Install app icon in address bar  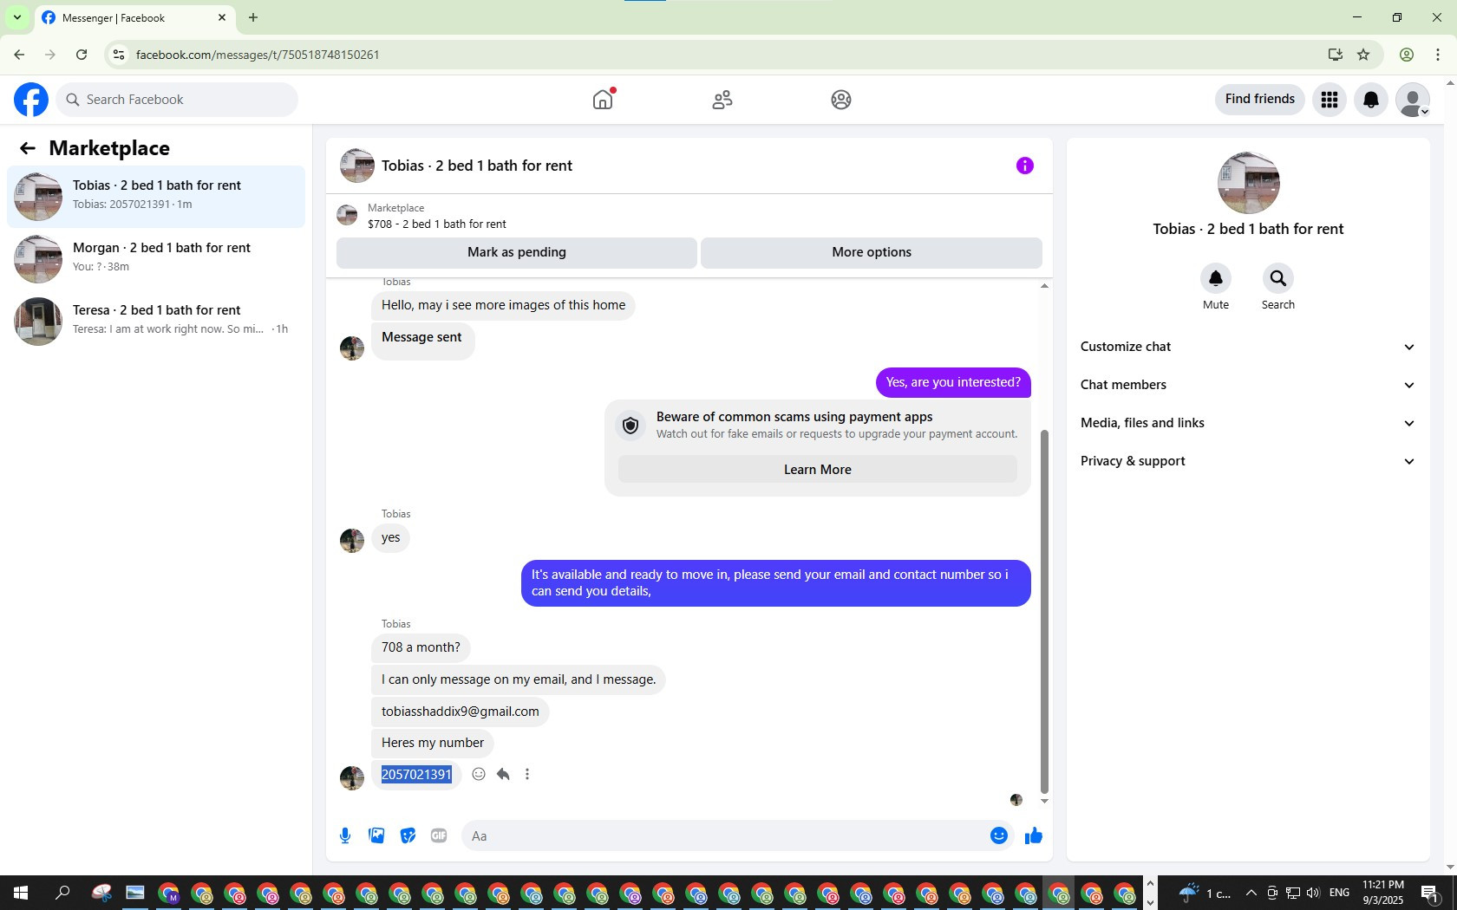pyautogui.click(x=1336, y=55)
